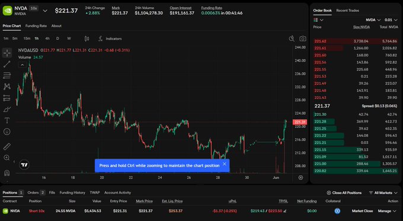Click the 221.31 current price label on axis
The image size is (403, 221).
(300, 122)
